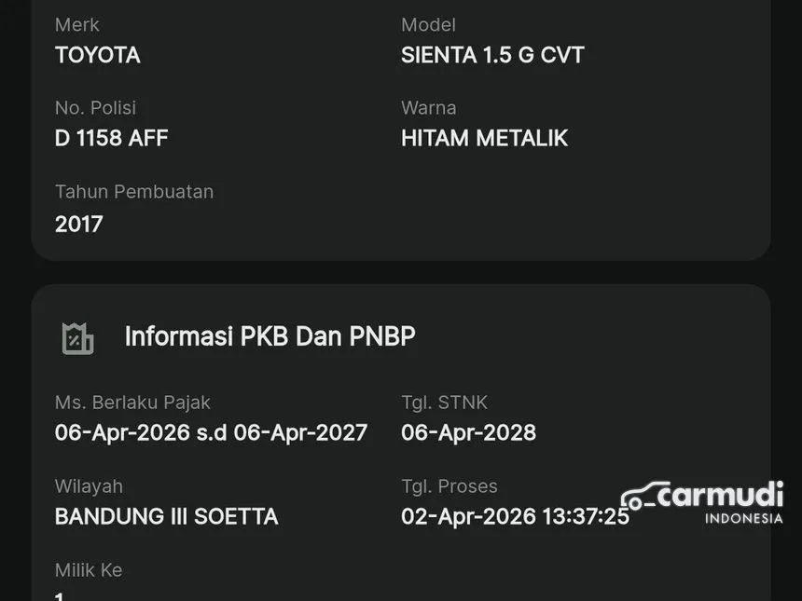Tap the BANDUNG III SOETTA region value

[x=166, y=516]
